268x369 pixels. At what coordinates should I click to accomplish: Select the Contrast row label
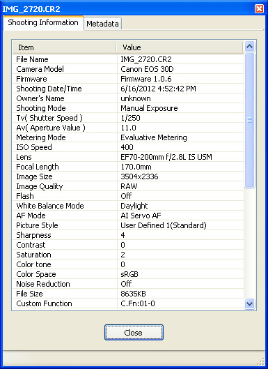[x=31, y=245]
